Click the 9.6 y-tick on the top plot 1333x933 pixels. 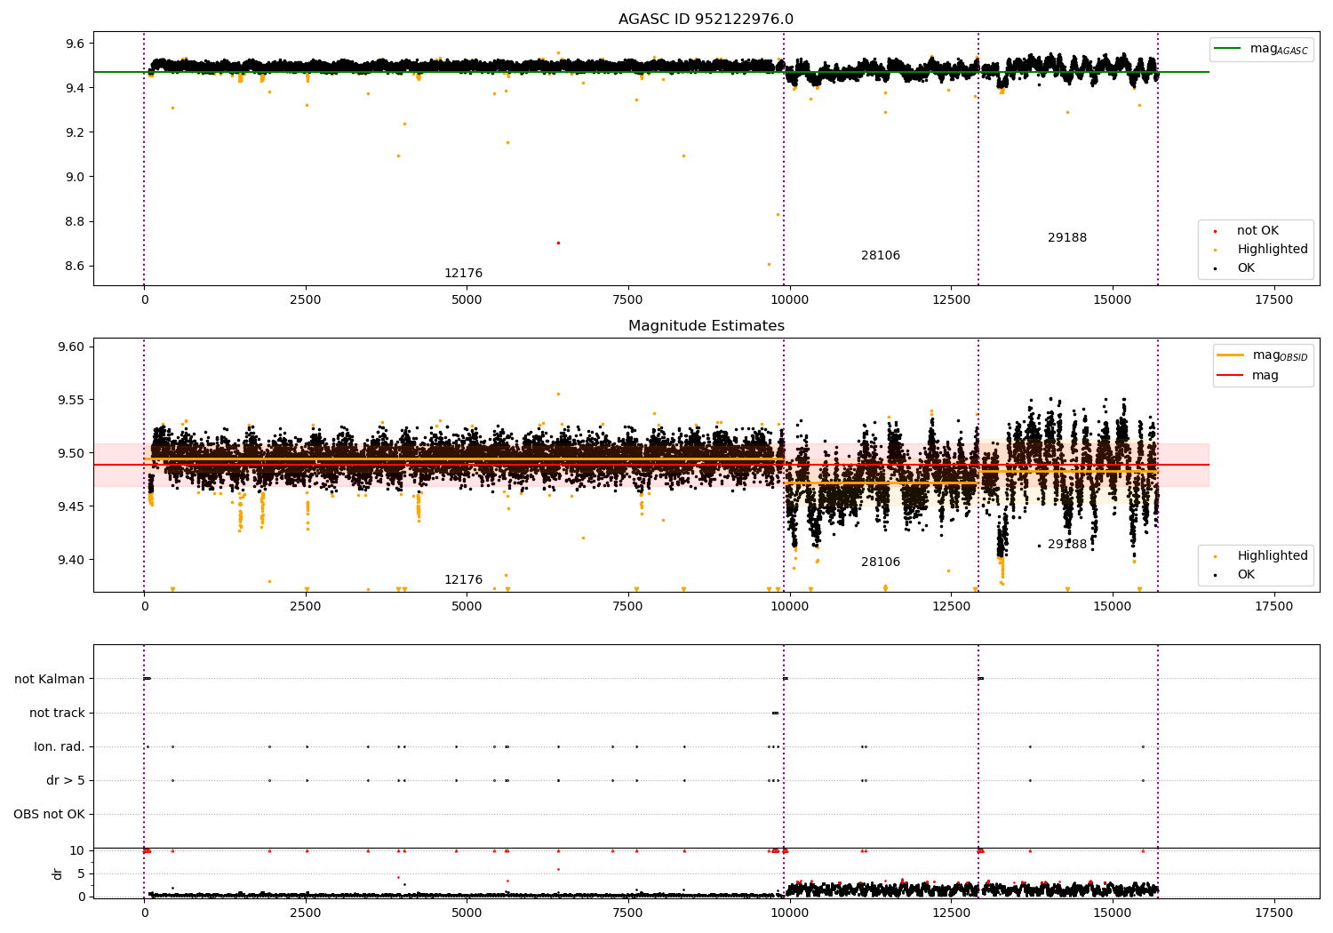[x=75, y=44]
